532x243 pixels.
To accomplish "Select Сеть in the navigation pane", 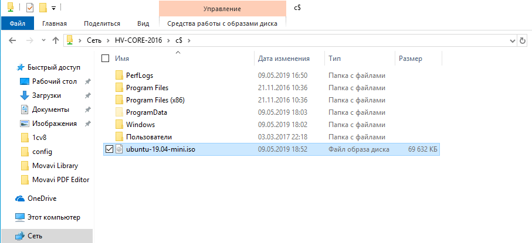I will pyautogui.click(x=46, y=235).
